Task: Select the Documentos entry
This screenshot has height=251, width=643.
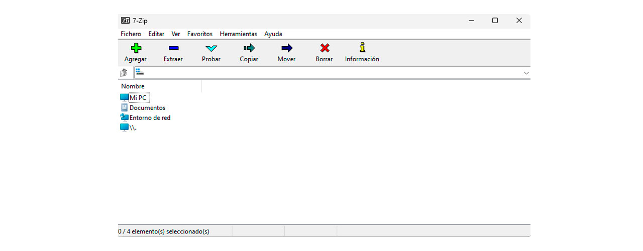Action: [147, 108]
